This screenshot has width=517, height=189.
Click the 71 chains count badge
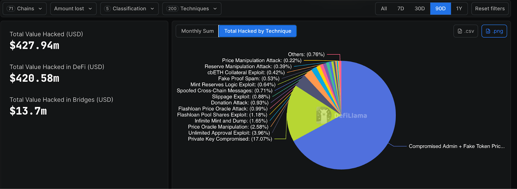coord(11,9)
